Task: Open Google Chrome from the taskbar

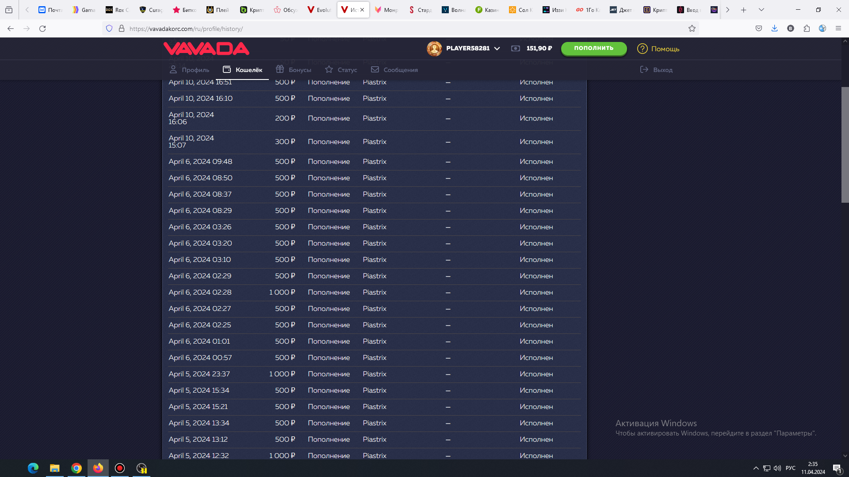Action: (76, 468)
